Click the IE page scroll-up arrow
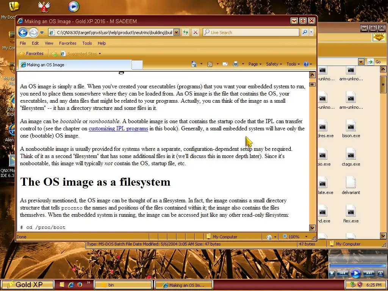This screenshot has height=291, width=388. pyautogui.click(x=312, y=75)
